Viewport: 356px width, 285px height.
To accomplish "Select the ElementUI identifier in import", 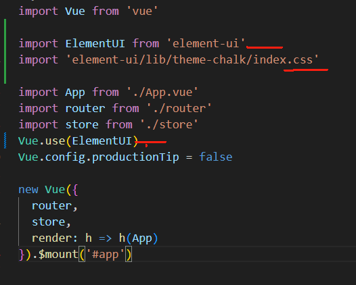I will 95,43.
